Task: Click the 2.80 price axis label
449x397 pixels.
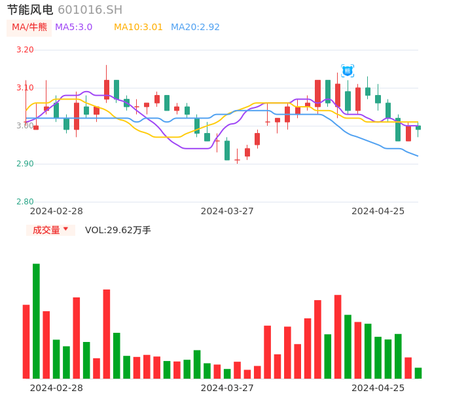Action: tap(25, 202)
